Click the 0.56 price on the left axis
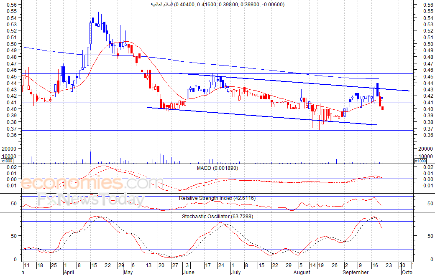The width and height of the screenshot is (435, 275). point(13,5)
